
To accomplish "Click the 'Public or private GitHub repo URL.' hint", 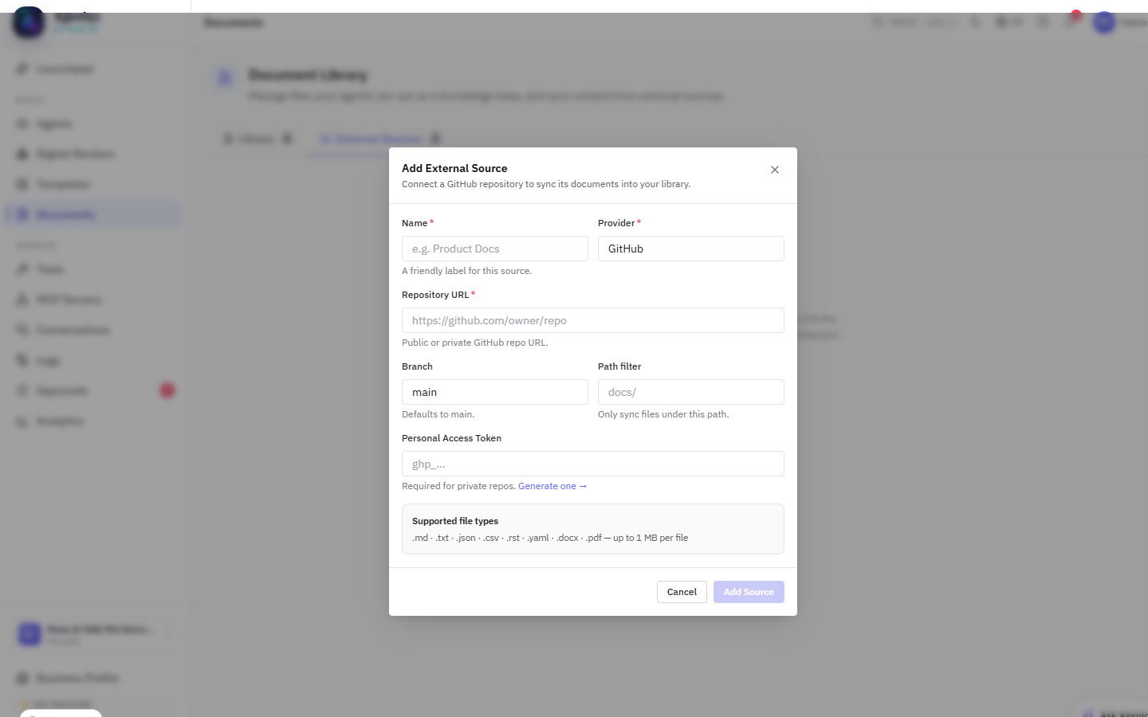I will tap(475, 343).
